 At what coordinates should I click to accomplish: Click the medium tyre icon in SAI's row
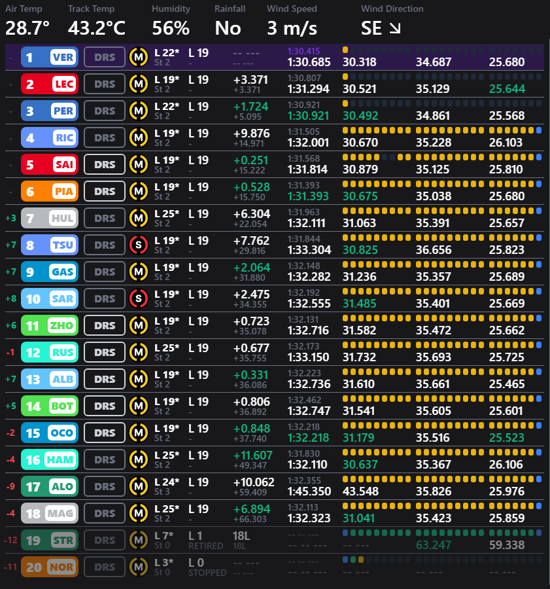pos(139,164)
